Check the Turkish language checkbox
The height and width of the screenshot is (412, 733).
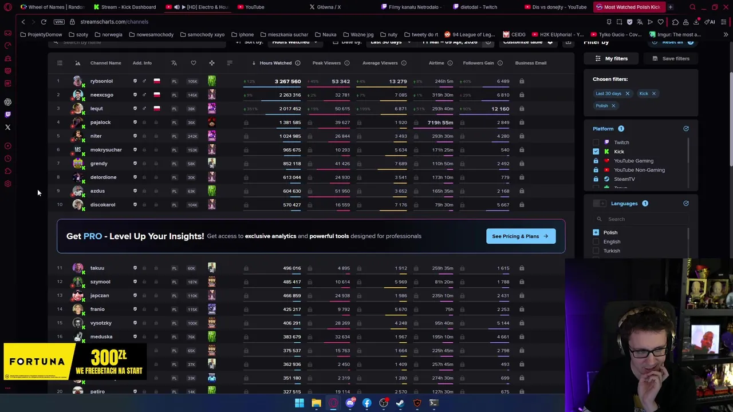coord(596,251)
